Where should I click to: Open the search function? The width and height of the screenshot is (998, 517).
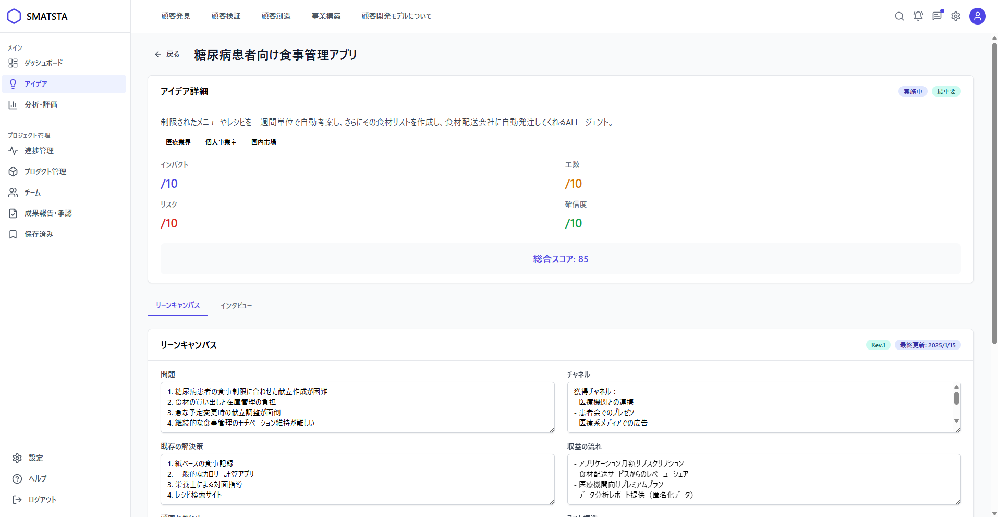tap(899, 16)
